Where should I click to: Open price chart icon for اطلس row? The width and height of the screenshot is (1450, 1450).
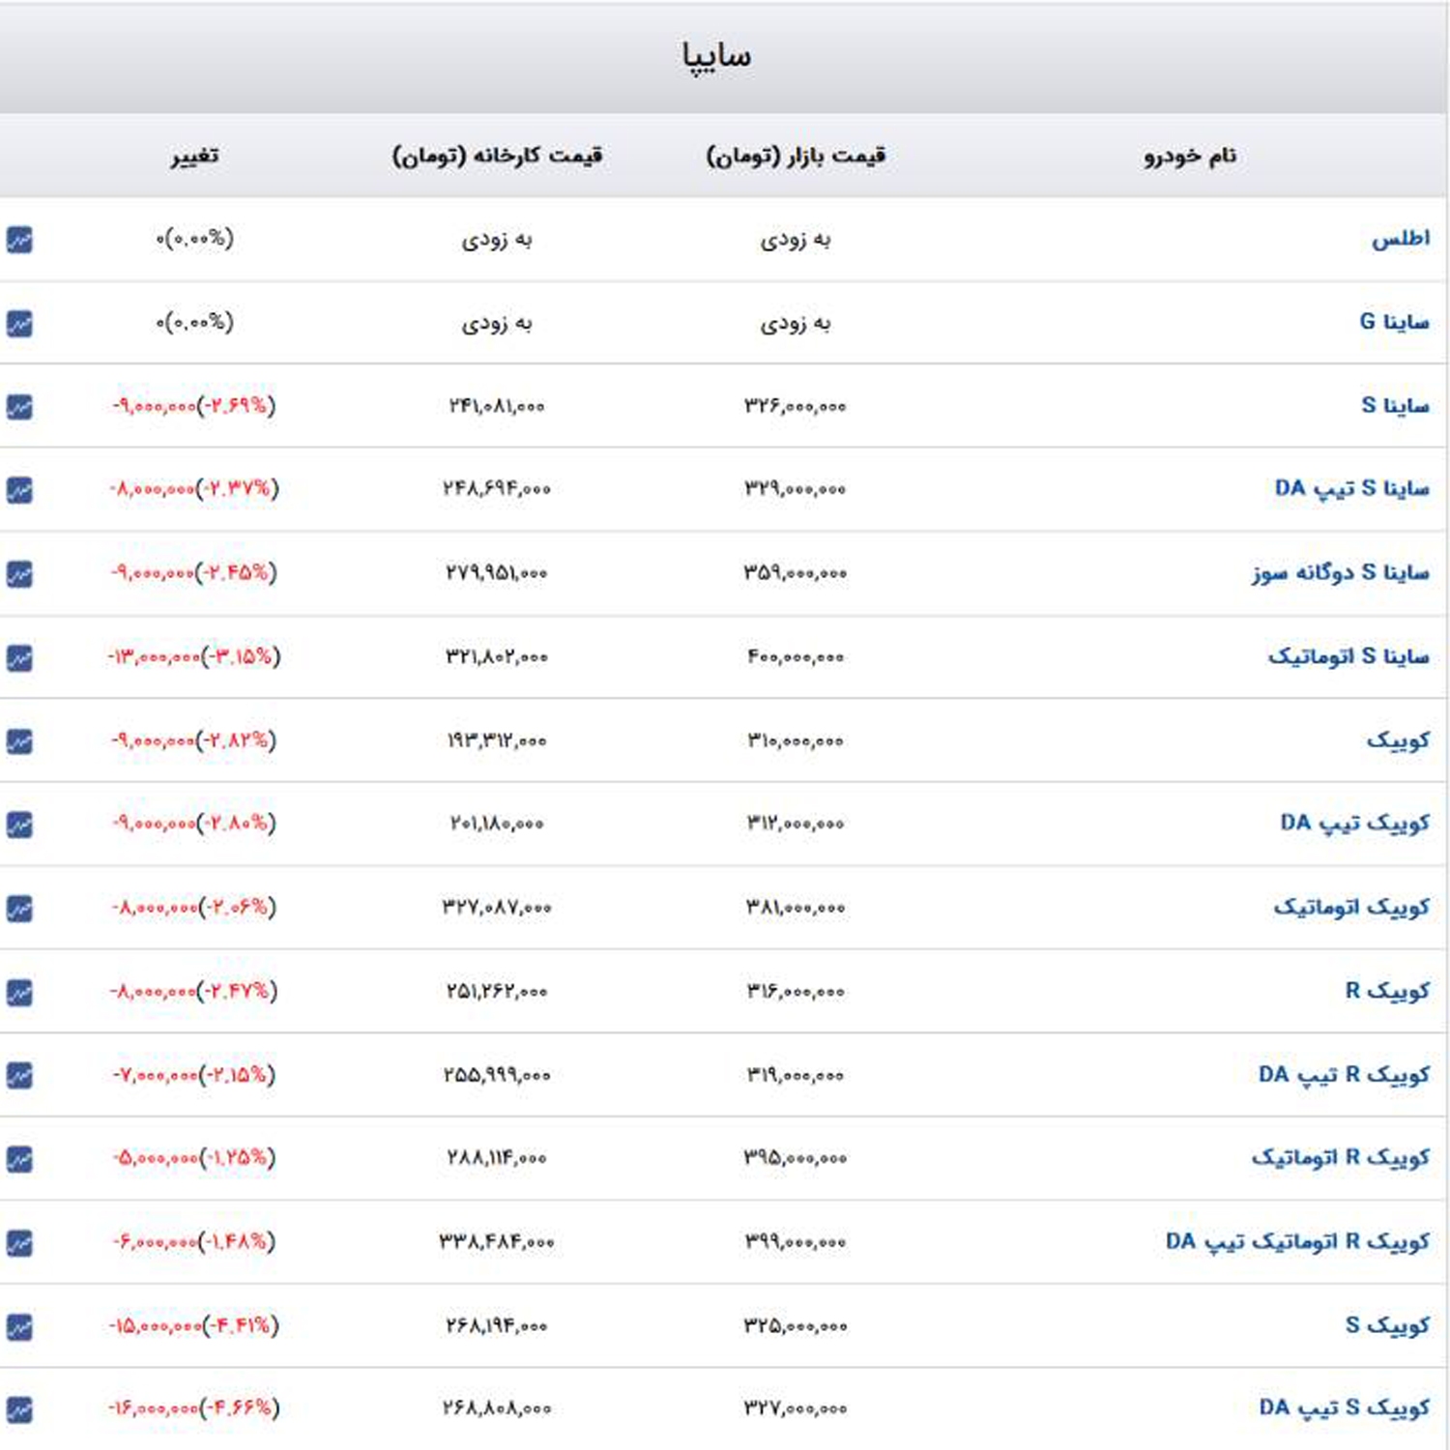click(19, 239)
